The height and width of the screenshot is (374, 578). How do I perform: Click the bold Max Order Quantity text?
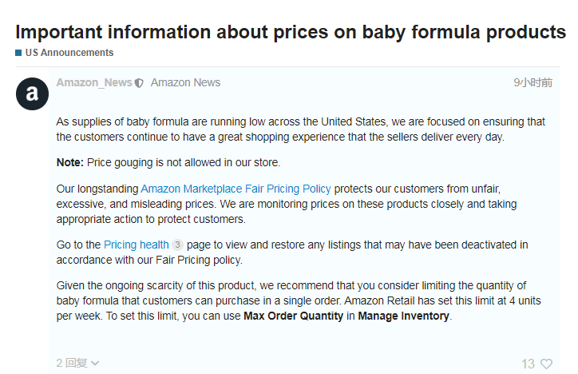coord(294,316)
